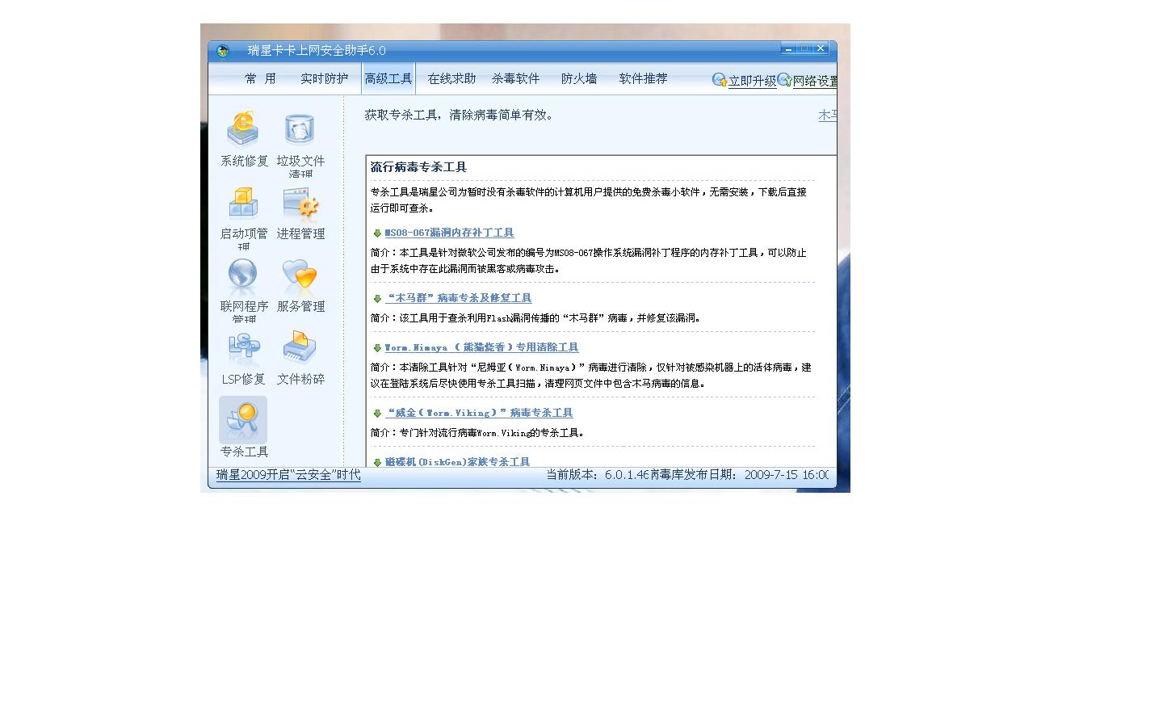Click the 网络设置 network settings icon
The width and height of the screenshot is (1163, 727).
pyautogui.click(x=784, y=79)
